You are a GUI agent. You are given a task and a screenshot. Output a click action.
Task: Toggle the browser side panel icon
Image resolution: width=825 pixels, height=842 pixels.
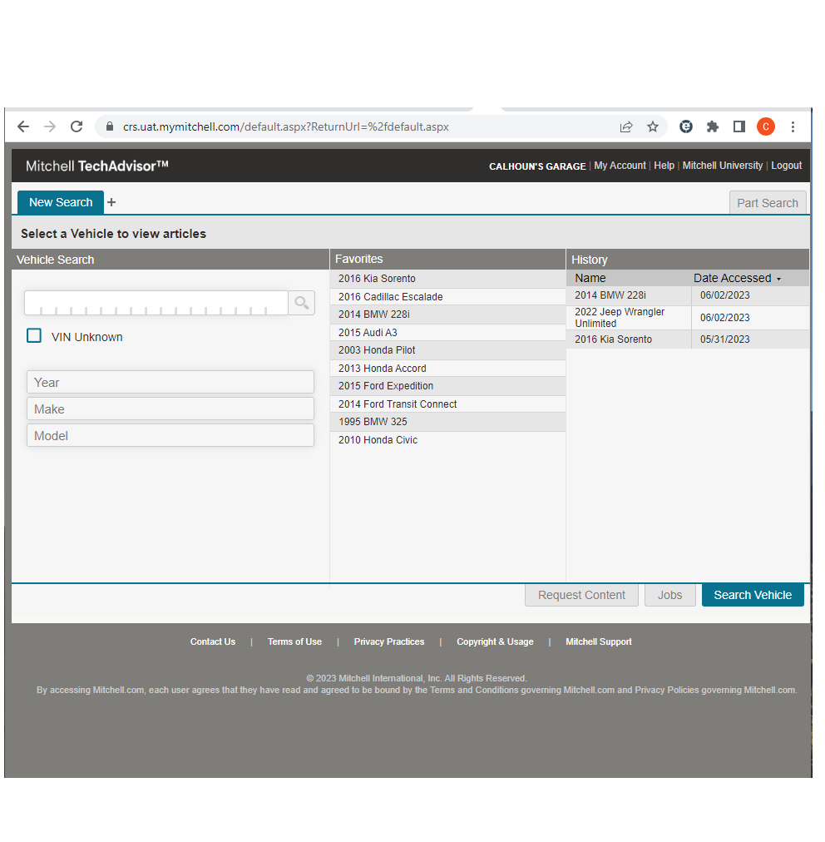(x=739, y=126)
